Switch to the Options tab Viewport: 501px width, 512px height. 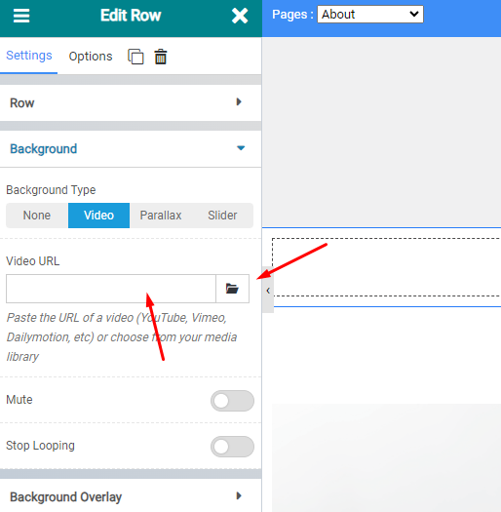coord(91,57)
